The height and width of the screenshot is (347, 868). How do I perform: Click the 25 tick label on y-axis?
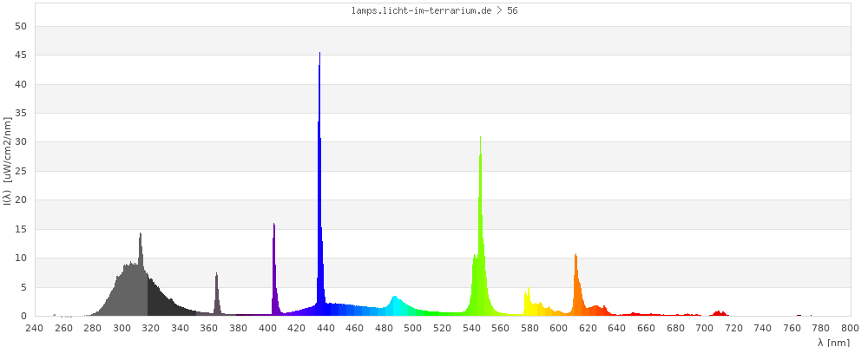(x=22, y=171)
